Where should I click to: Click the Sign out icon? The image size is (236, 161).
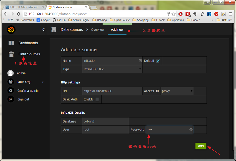click(11, 99)
